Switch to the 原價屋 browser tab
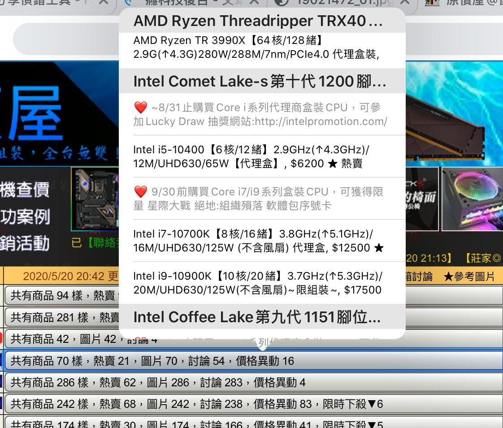The height and width of the screenshot is (428, 503). coord(462,3)
